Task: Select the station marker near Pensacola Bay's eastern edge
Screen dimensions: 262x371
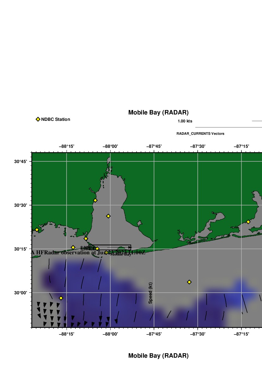Action: point(248,222)
